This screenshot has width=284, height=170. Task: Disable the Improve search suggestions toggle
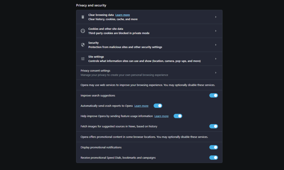pyautogui.click(x=214, y=95)
